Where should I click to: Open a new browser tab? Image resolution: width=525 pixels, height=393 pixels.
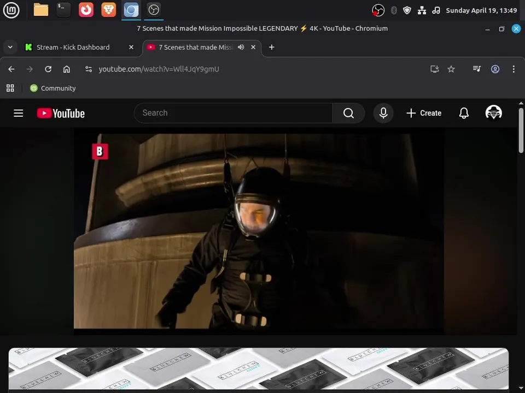[272, 47]
